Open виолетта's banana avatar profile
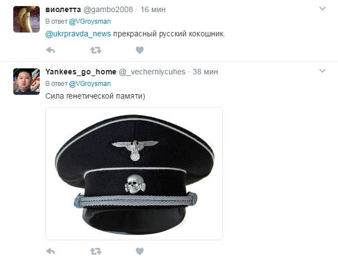 coord(27,19)
